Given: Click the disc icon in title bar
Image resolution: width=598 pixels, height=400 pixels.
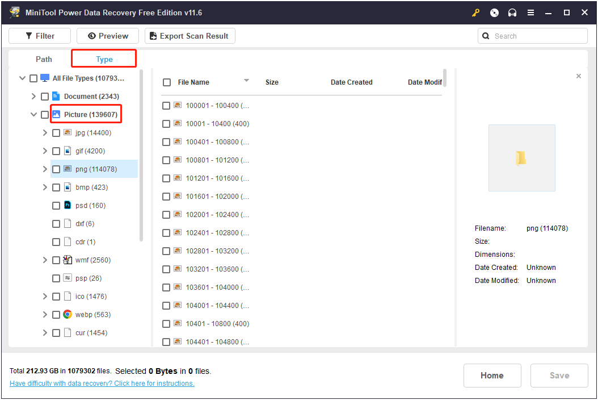Looking at the screenshot, I should point(494,13).
